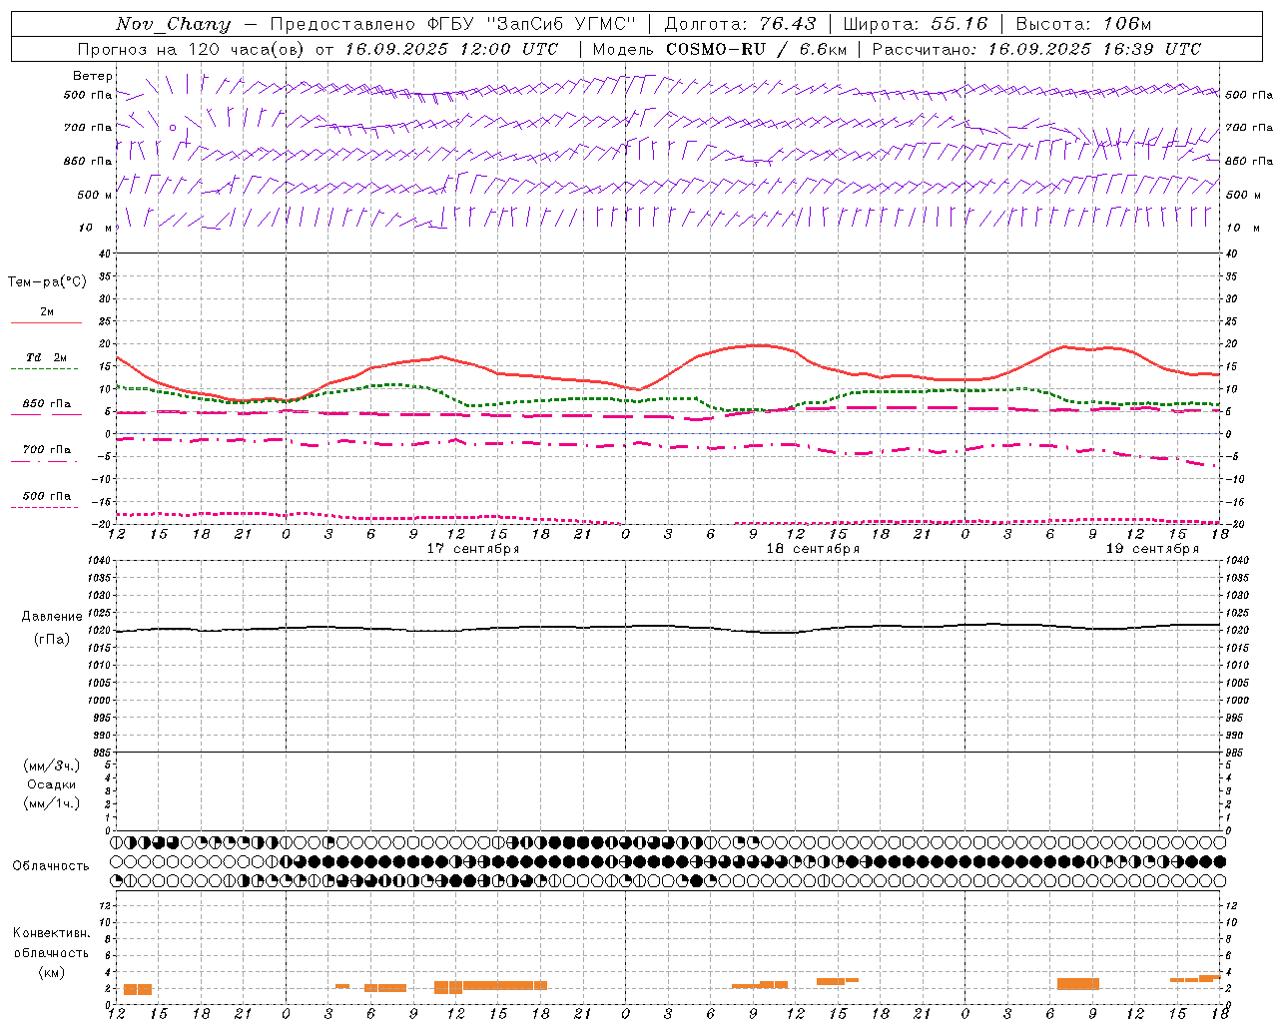This screenshot has width=1278, height=1022.
Task: Click the "(км)" unit under convective cloudiness
Action: [x=52, y=972]
